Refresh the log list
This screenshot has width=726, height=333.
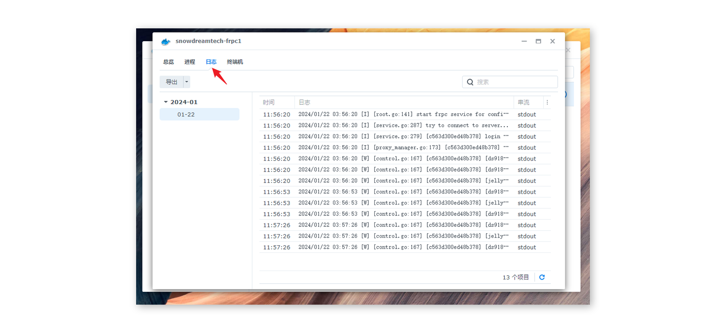click(x=542, y=277)
